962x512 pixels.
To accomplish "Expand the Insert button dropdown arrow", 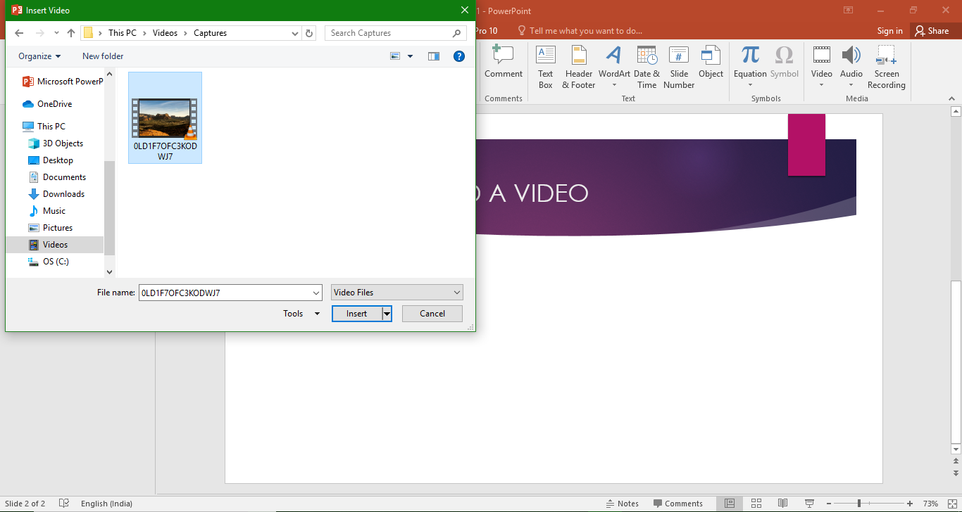I will [x=387, y=314].
